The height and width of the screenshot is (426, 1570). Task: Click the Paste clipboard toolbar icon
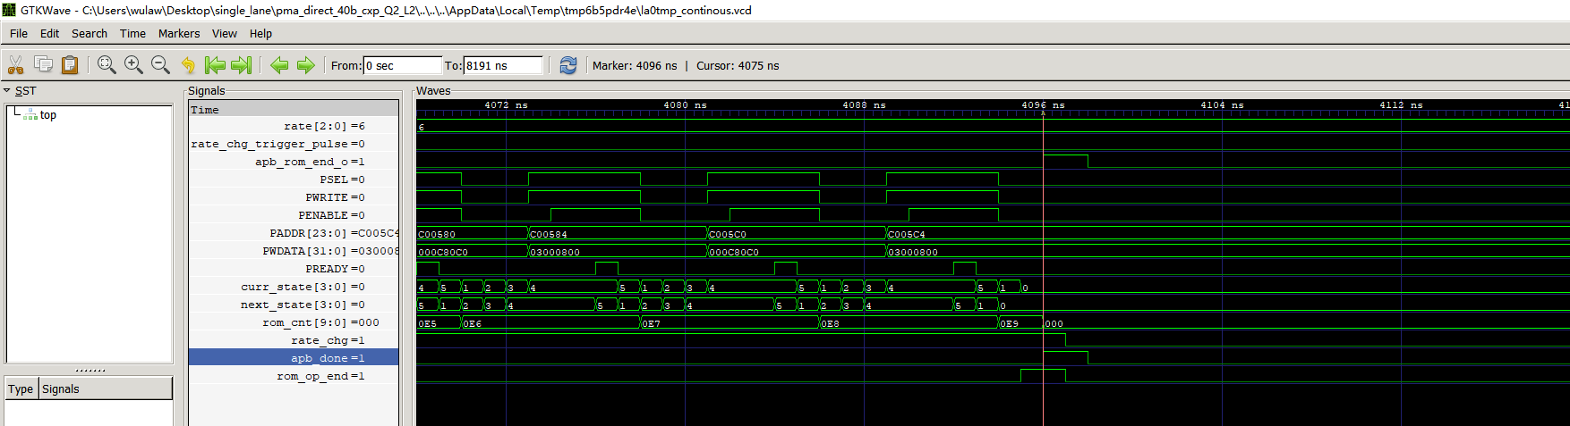pyautogui.click(x=70, y=65)
